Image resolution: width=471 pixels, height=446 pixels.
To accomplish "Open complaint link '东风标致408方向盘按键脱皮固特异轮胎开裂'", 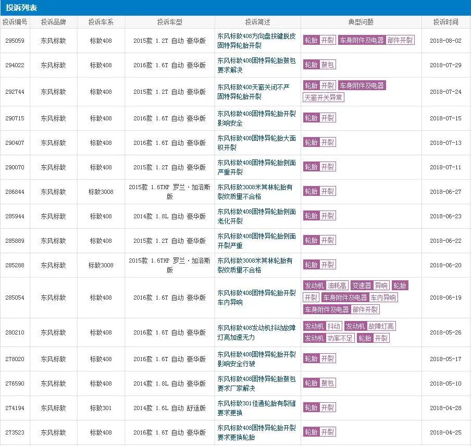I will (x=256, y=41).
